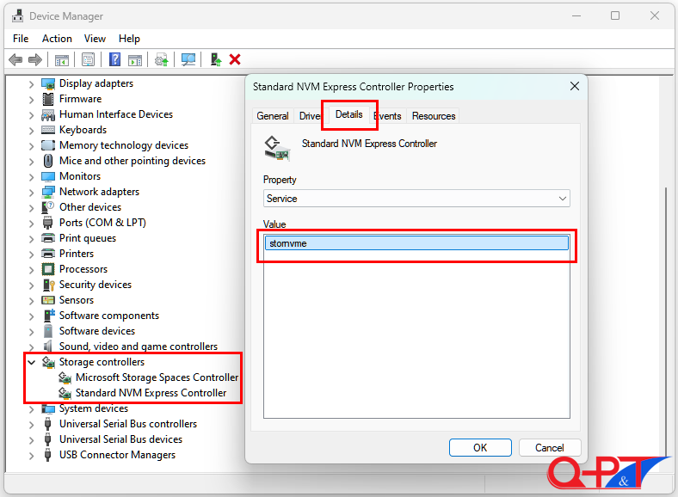Click the Add drivers toolbar icon
The height and width of the screenshot is (497, 678).
[x=215, y=59]
